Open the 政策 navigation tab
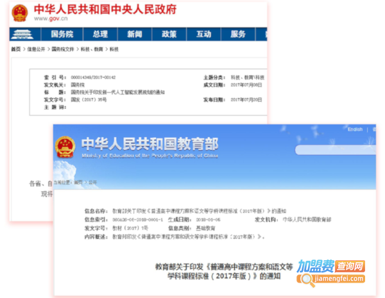Image resolution: width=385 pixels, height=298 pixels. (169, 34)
